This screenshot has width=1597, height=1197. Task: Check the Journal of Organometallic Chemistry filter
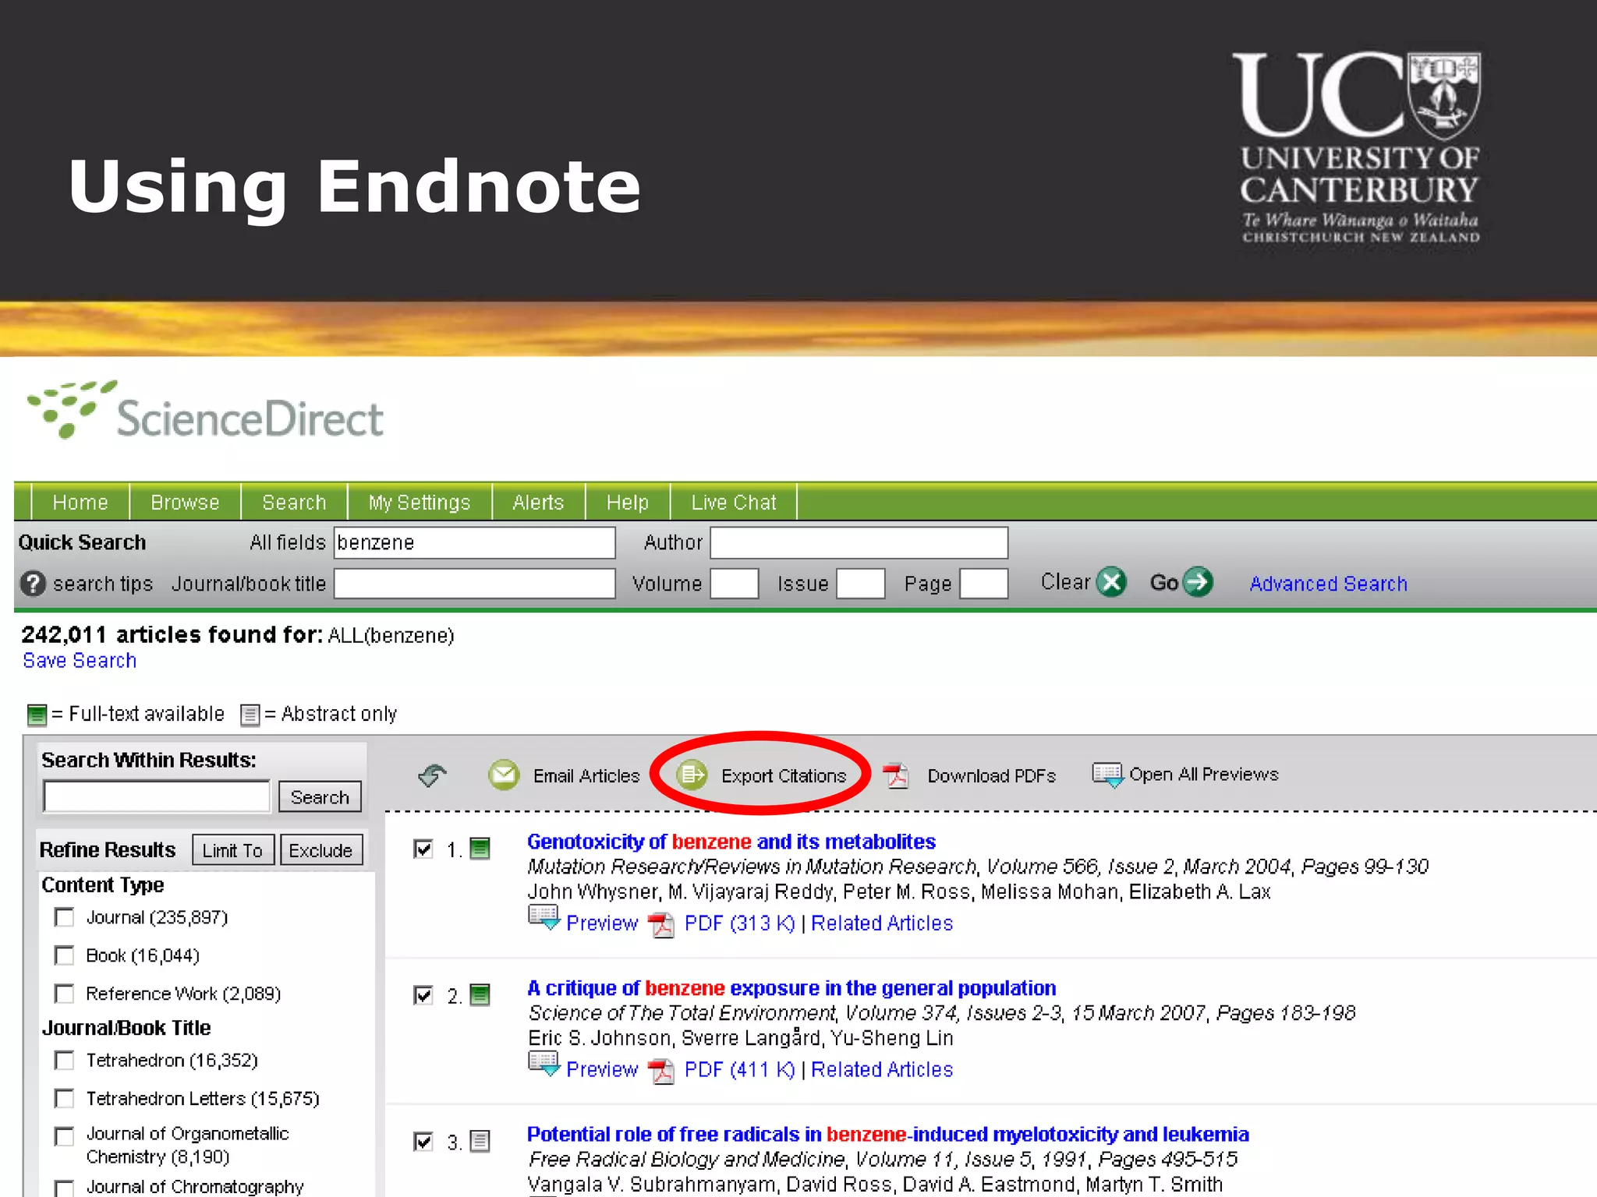(x=65, y=1136)
